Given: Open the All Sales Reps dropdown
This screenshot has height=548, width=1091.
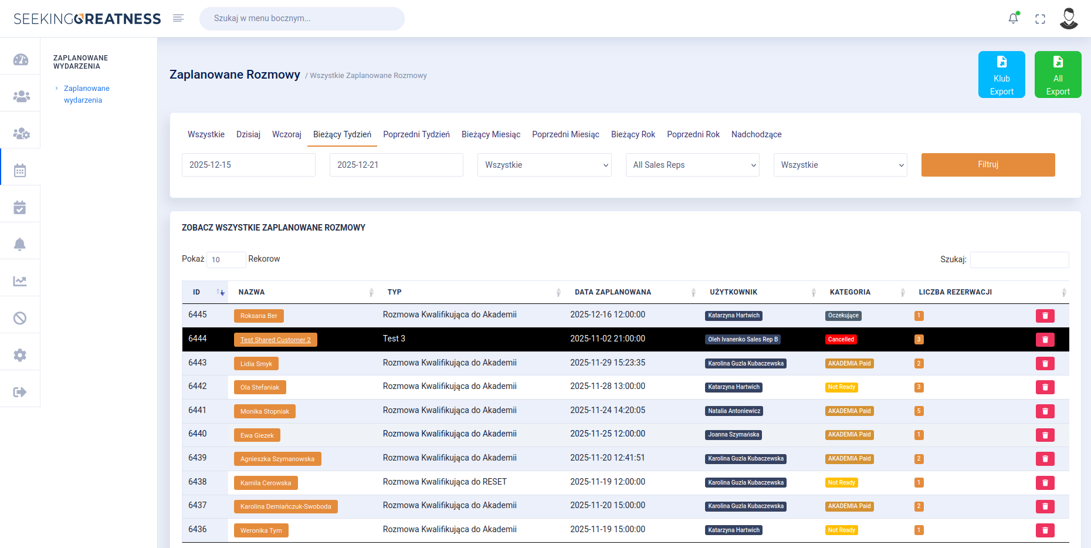Looking at the screenshot, I should tap(692, 165).
